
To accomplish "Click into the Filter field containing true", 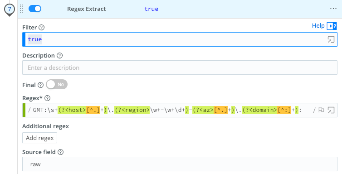I will point(180,39).
